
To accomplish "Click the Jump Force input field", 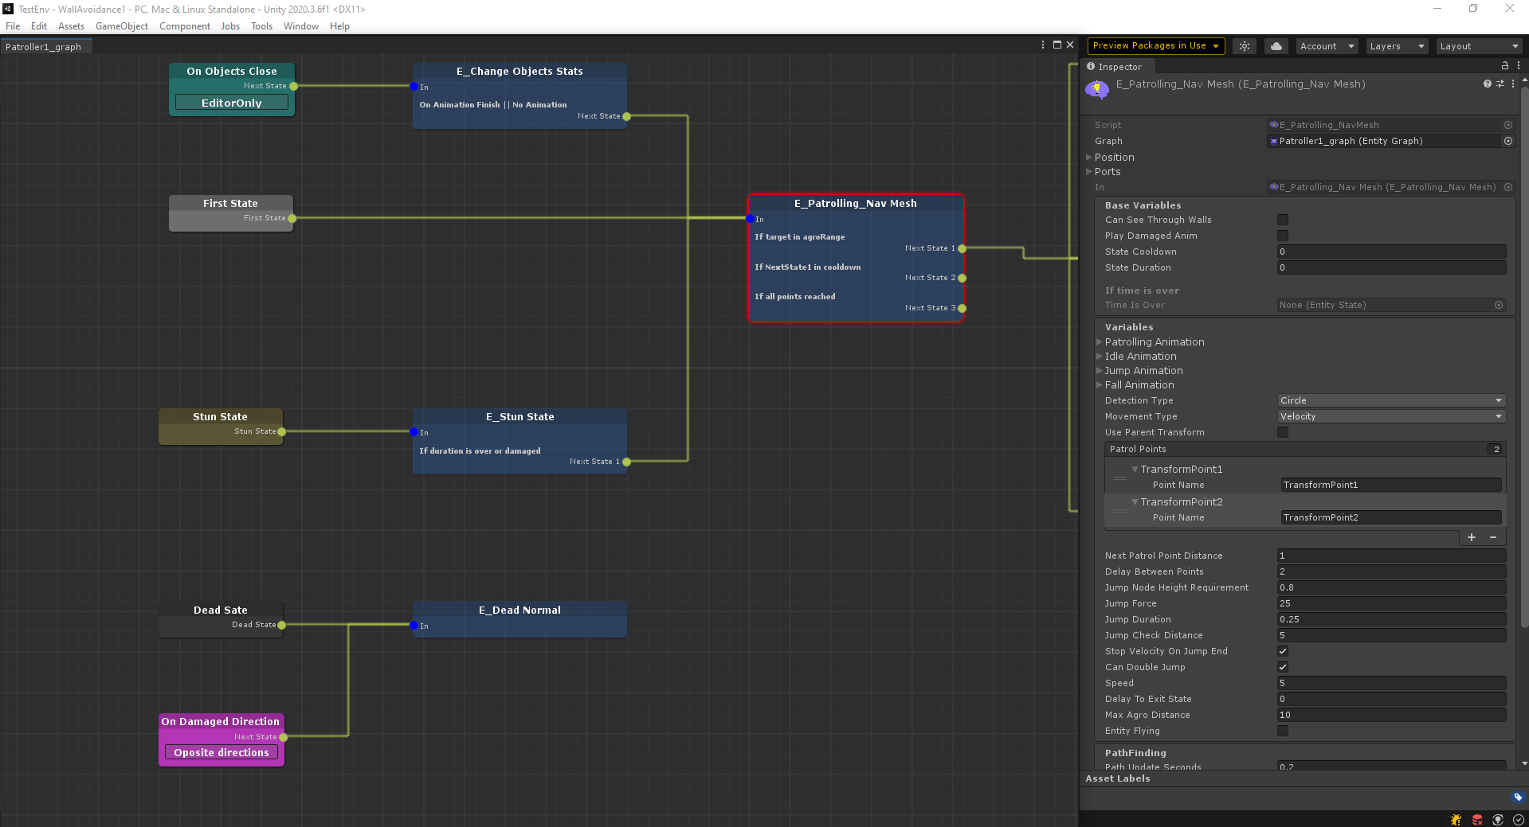I will (1390, 603).
